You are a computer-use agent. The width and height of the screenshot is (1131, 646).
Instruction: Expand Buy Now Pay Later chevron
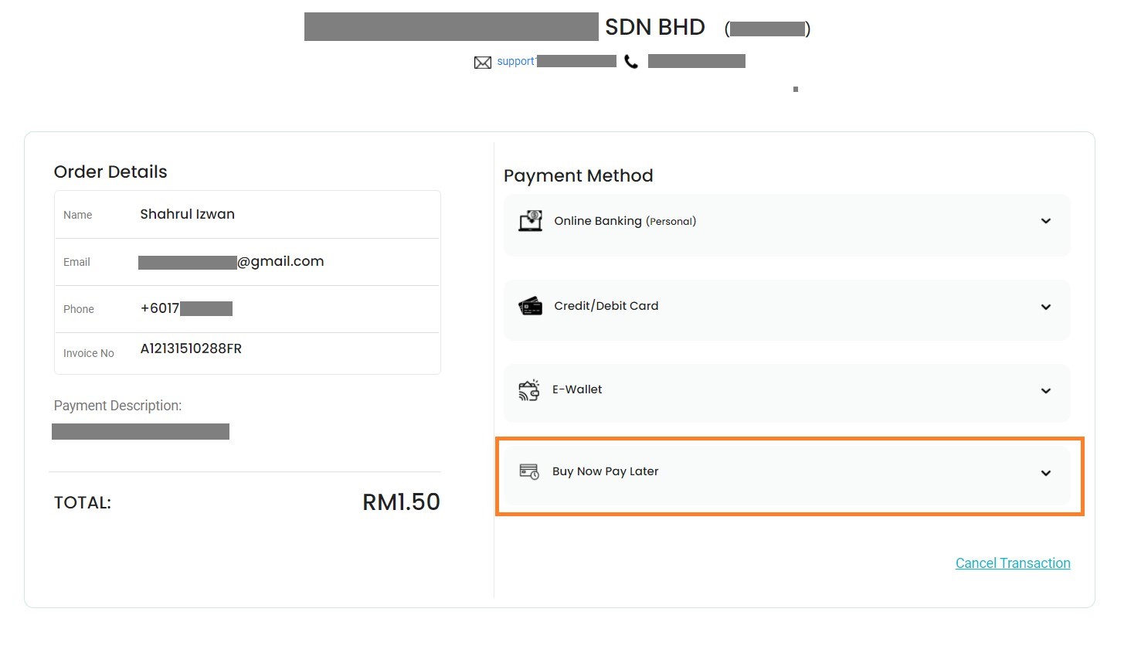click(x=1046, y=473)
